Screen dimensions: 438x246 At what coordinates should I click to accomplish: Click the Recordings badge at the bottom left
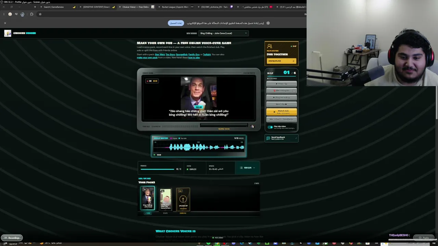point(12,238)
